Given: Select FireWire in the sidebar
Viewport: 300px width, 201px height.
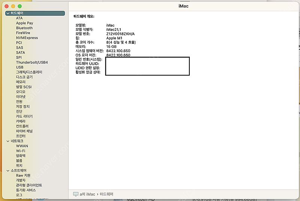Looking at the screenshot, I should pos(23,33).
